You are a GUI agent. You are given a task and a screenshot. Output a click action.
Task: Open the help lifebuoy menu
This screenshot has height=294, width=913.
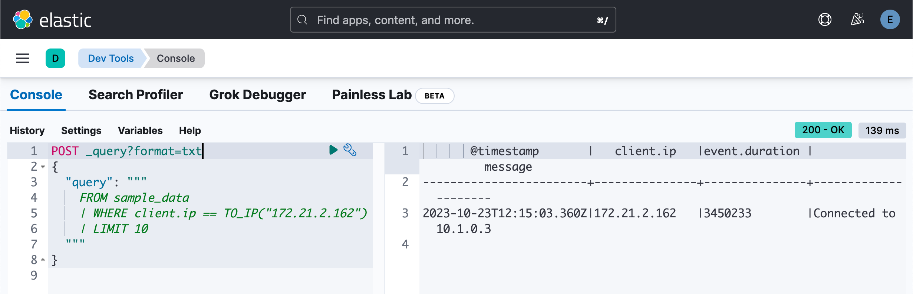click(825, 20)
